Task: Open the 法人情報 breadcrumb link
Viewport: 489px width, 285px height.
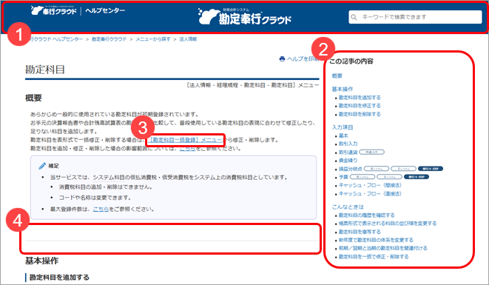Action: [188, 39]
